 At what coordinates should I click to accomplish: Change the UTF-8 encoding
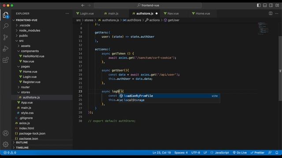(x=196, y=153)
